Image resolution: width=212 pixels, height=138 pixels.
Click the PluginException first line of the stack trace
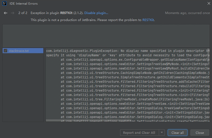click(128, 51)
